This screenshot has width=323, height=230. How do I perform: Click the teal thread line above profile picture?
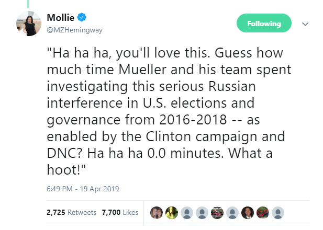tap(29, 4)
